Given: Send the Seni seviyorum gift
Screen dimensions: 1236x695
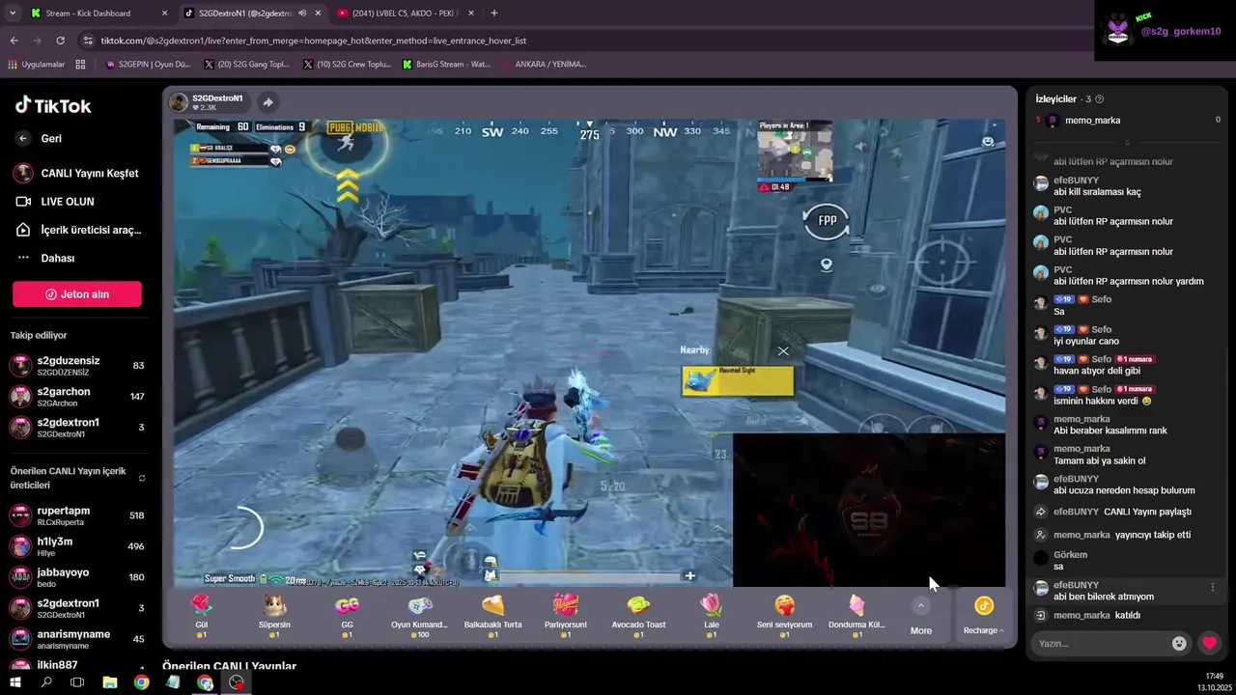Looking at the screenshot, I should [784, 615].
